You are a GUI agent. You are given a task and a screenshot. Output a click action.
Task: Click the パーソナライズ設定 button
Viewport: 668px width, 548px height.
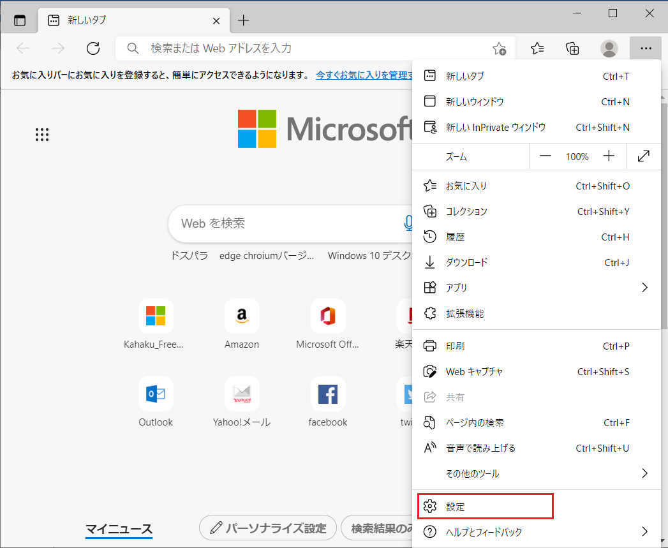(x=267, y=528)
